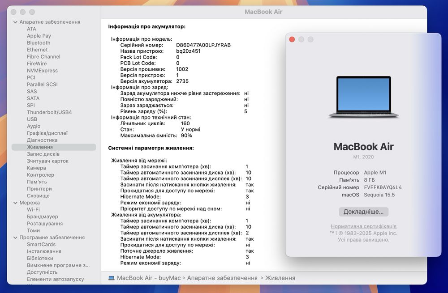448x293 pixels.
Task: Select Брандмауер in the sidebar
Action: [x=42, y=217]
